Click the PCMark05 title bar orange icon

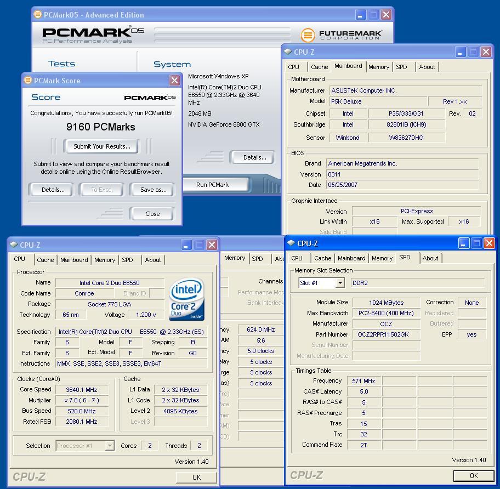click(x=38, y=14)
